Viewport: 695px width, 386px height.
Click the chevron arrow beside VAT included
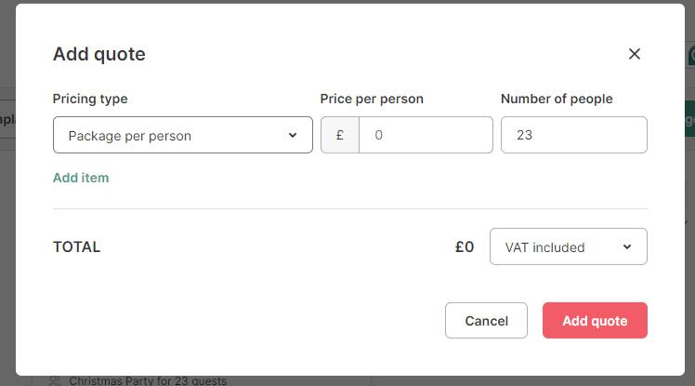[627, 247]
